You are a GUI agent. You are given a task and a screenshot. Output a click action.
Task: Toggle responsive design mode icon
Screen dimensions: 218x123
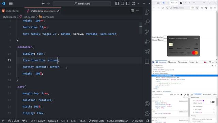pos(210,62)
